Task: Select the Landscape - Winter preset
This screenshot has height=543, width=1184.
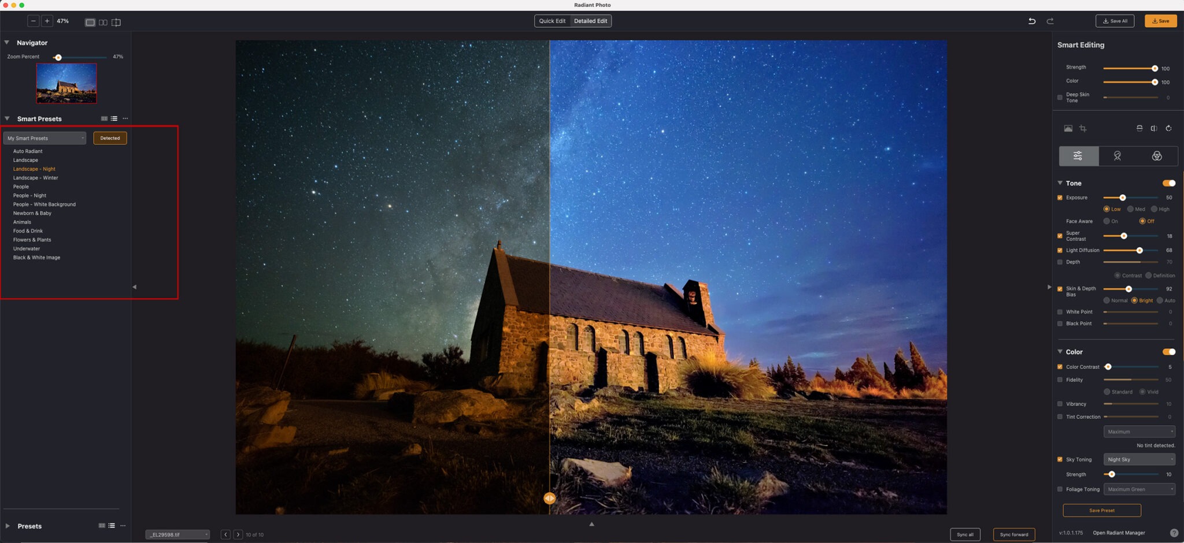Action: click(x=35, y=178)
